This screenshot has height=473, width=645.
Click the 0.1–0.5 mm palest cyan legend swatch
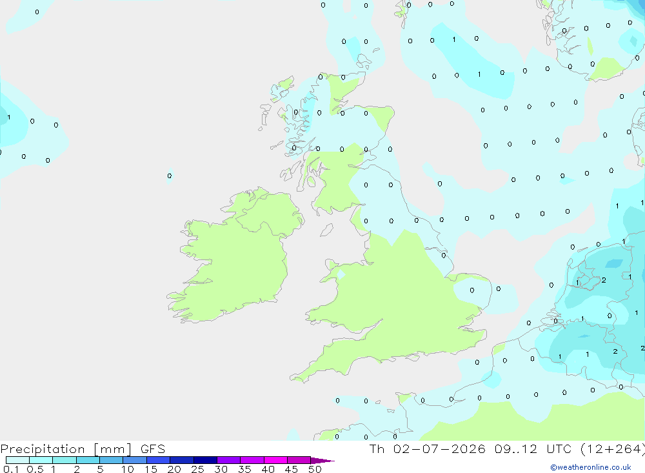pos(17,460)
